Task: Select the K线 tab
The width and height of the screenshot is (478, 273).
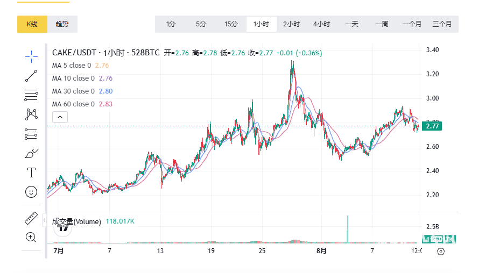Action: point(32,24)
